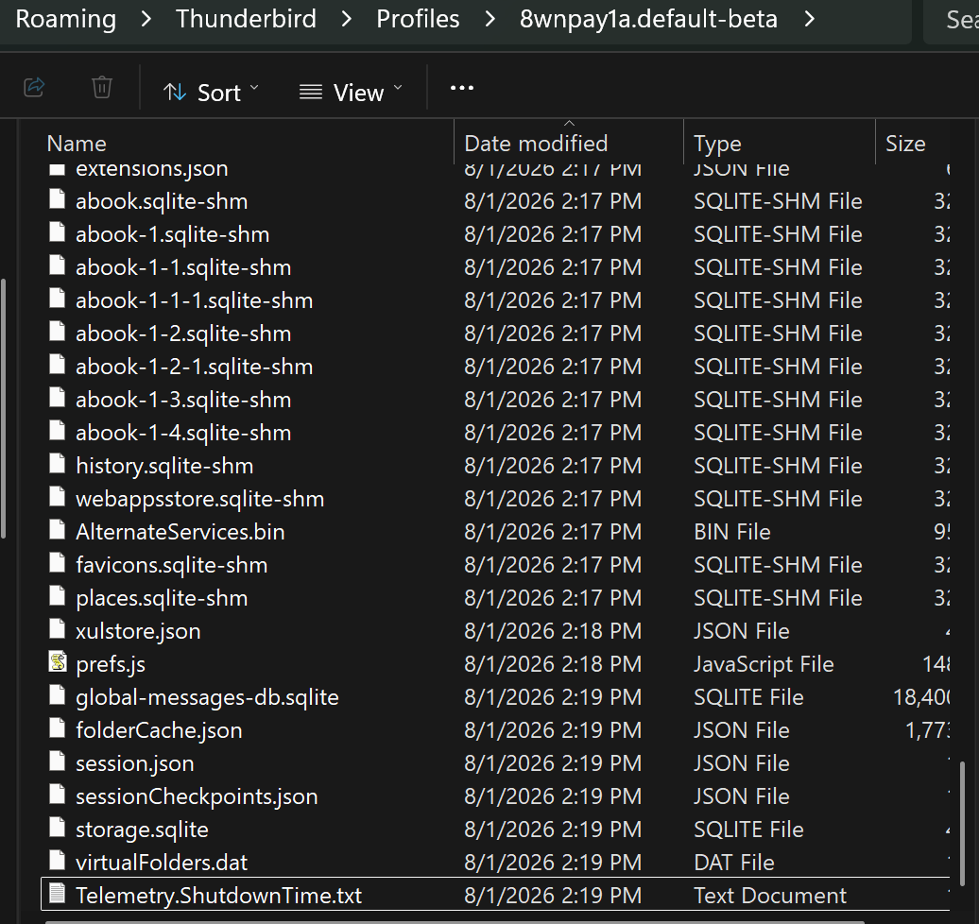
Task: Select the history.sqlite-shm file icon
Action: point(58,465)
